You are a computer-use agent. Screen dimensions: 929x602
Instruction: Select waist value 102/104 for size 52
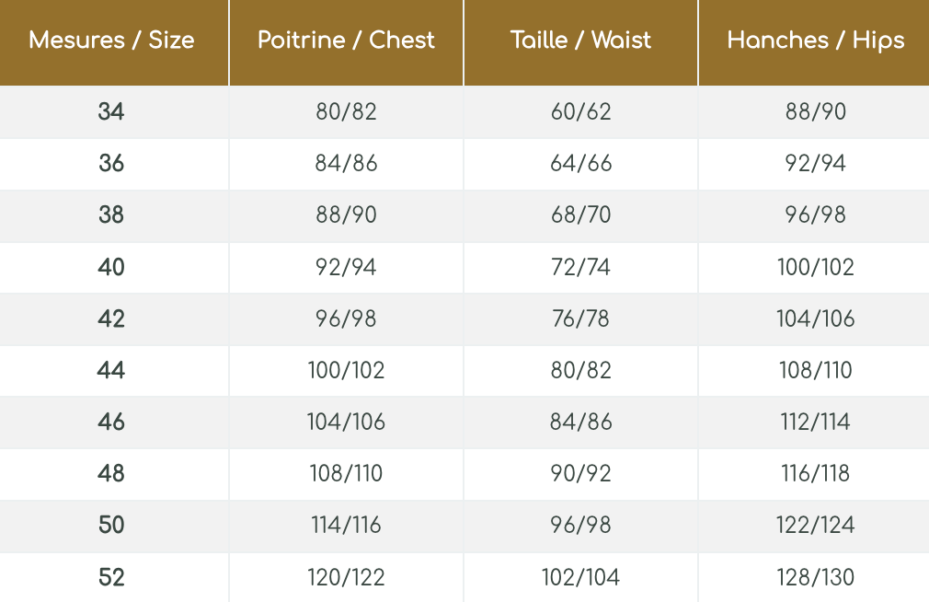pyautogui.click(x=580, y=578)
